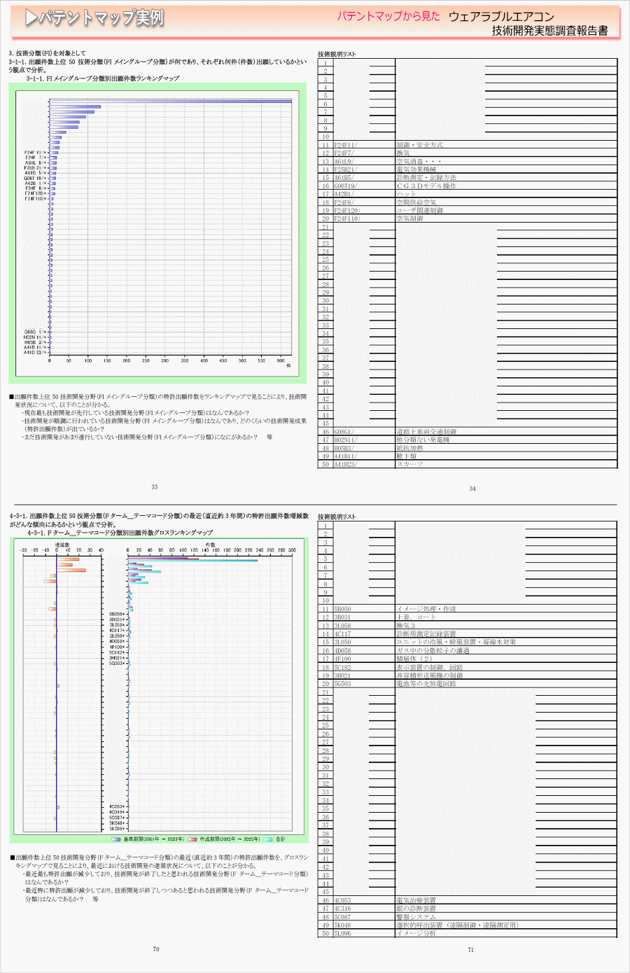Click the 増減数 axis label on lower chart
The image size is (630, 973).
coord(62,544)
